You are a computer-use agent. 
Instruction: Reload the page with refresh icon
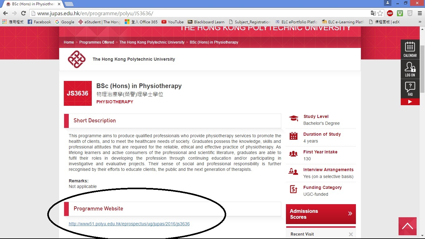pyautogui.click(x=23, y=13)
